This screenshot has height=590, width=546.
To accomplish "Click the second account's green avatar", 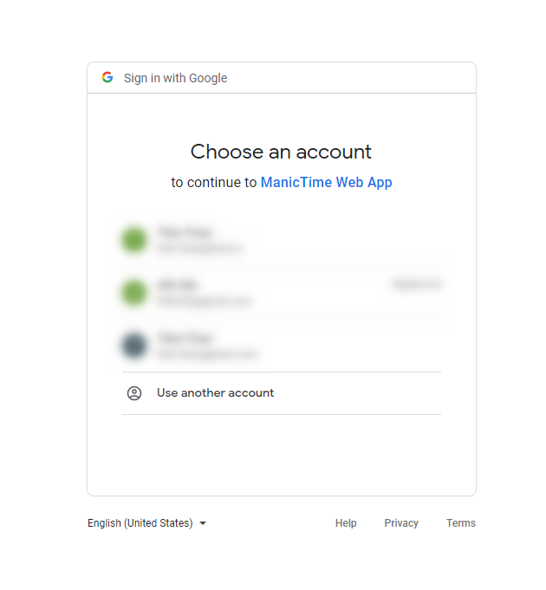I will click(x=133, y=293).
